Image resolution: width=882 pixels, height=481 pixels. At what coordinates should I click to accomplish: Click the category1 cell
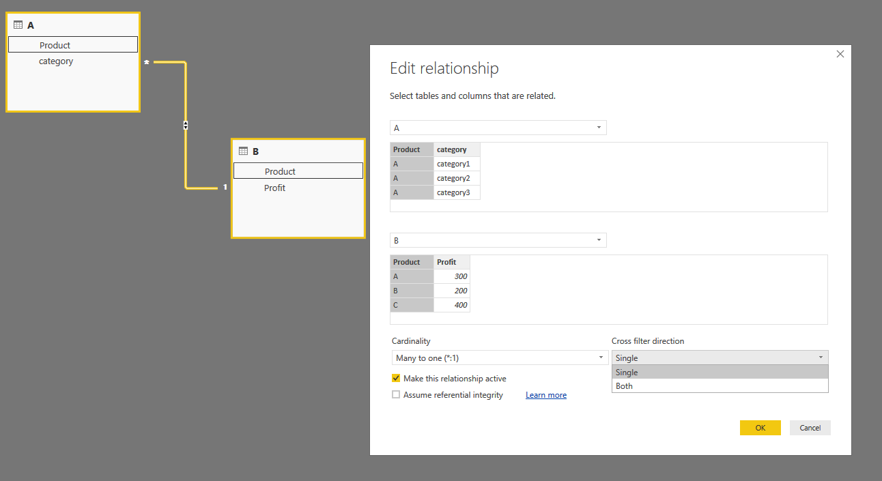click(457, 164)
